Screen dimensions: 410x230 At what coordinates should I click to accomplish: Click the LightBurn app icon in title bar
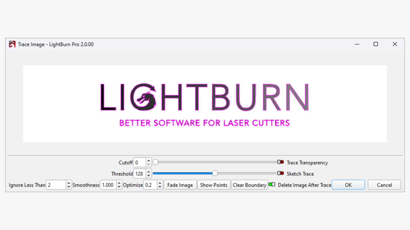point(12,44)
